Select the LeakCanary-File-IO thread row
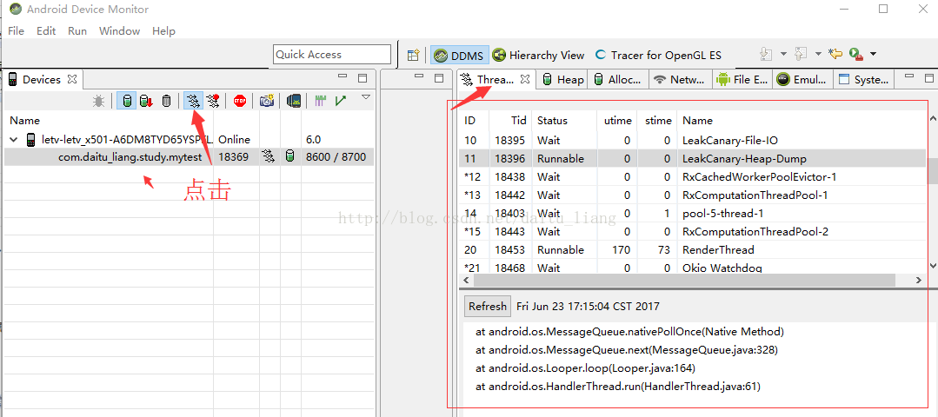Viewport: 938px width, 417px height. pyautogui.click(x=694, y=141)
